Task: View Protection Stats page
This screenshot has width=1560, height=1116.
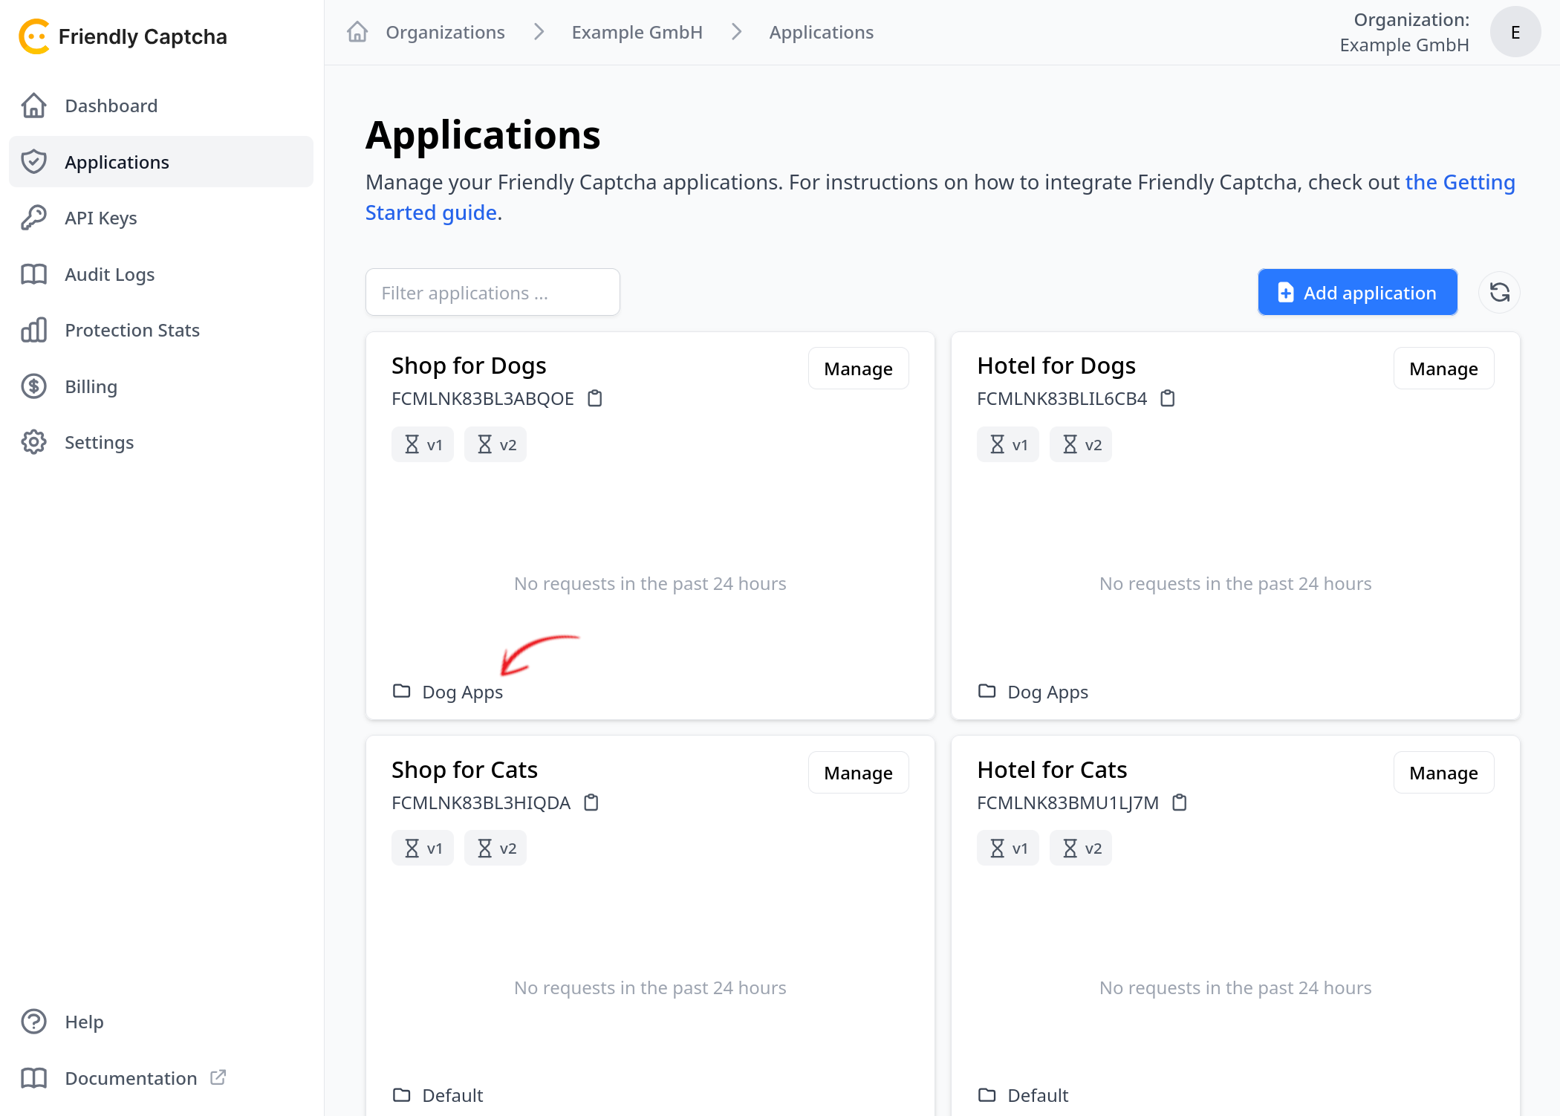Action: coord(161,330)
